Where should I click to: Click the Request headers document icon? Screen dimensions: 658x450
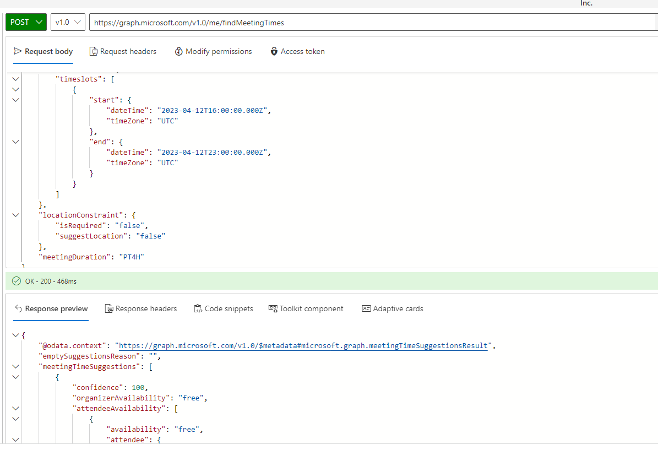coord(94,51)
